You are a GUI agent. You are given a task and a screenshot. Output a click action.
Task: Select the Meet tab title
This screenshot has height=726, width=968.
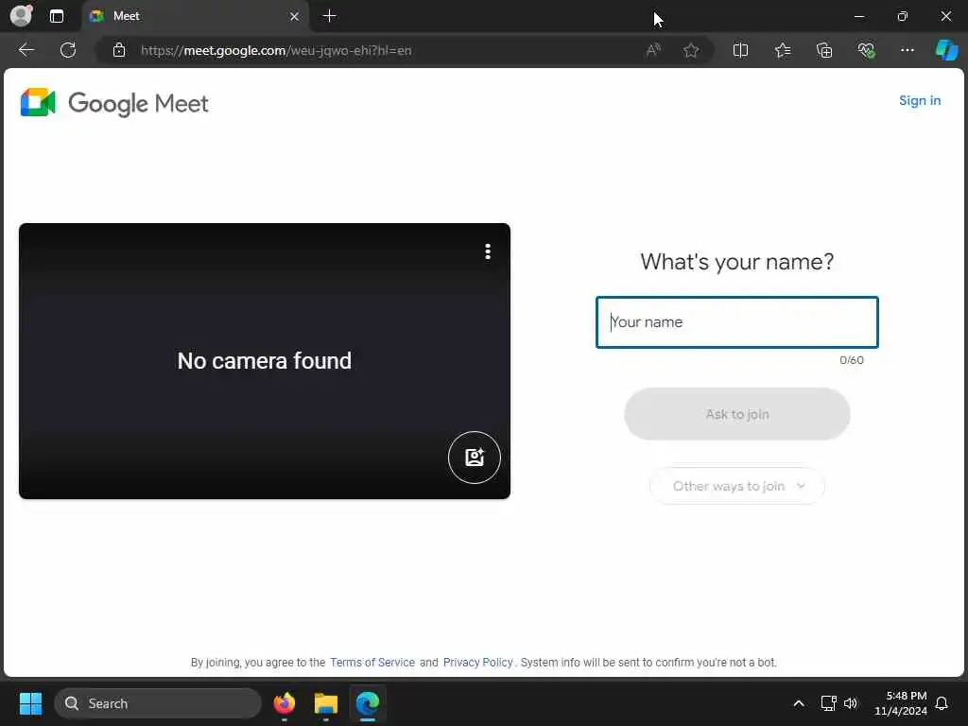coord(127,16)
